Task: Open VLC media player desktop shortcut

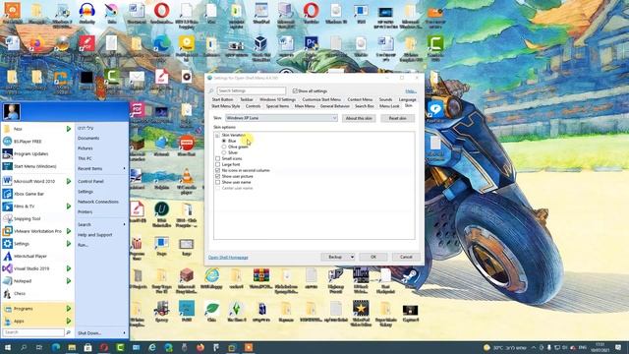Action: click(x=187, y=181)
